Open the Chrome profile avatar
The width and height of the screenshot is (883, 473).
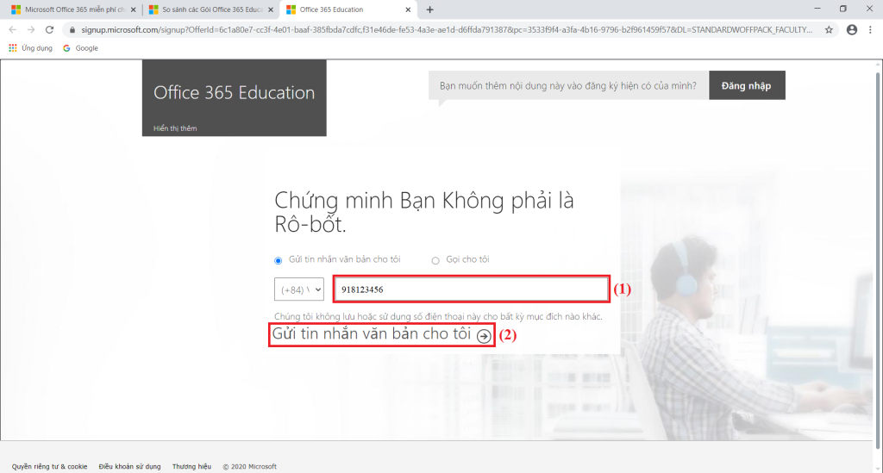852,30
